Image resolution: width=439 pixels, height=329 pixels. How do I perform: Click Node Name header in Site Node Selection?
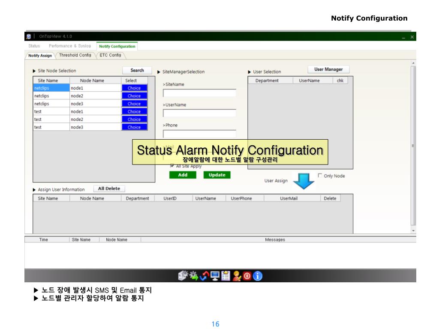[x=95, y=80]
